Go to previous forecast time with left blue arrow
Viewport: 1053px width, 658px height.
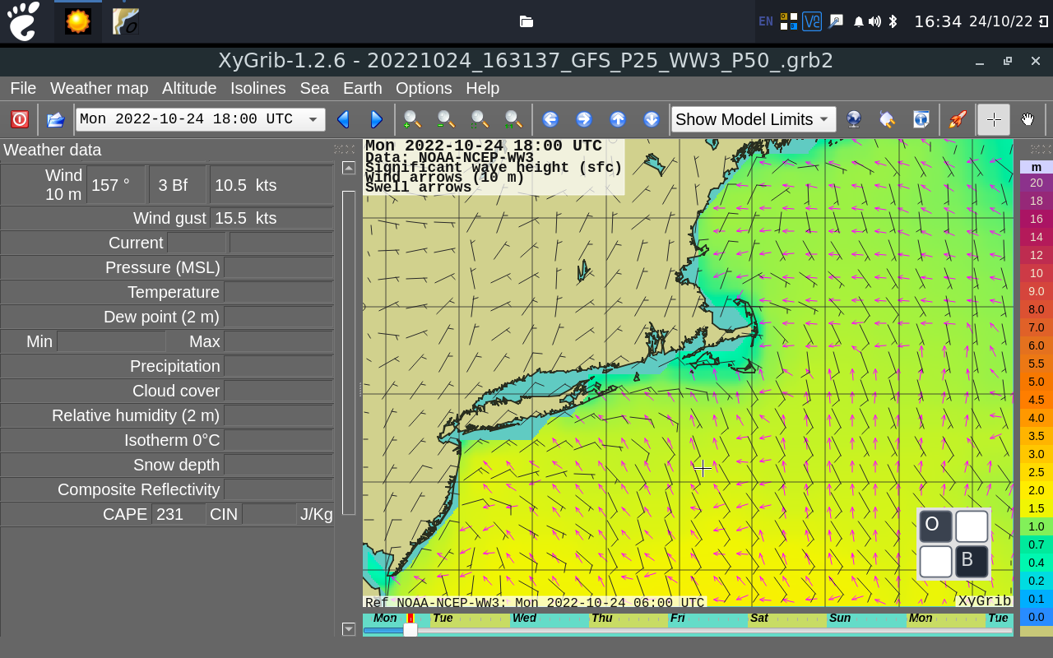pos(344,119)
